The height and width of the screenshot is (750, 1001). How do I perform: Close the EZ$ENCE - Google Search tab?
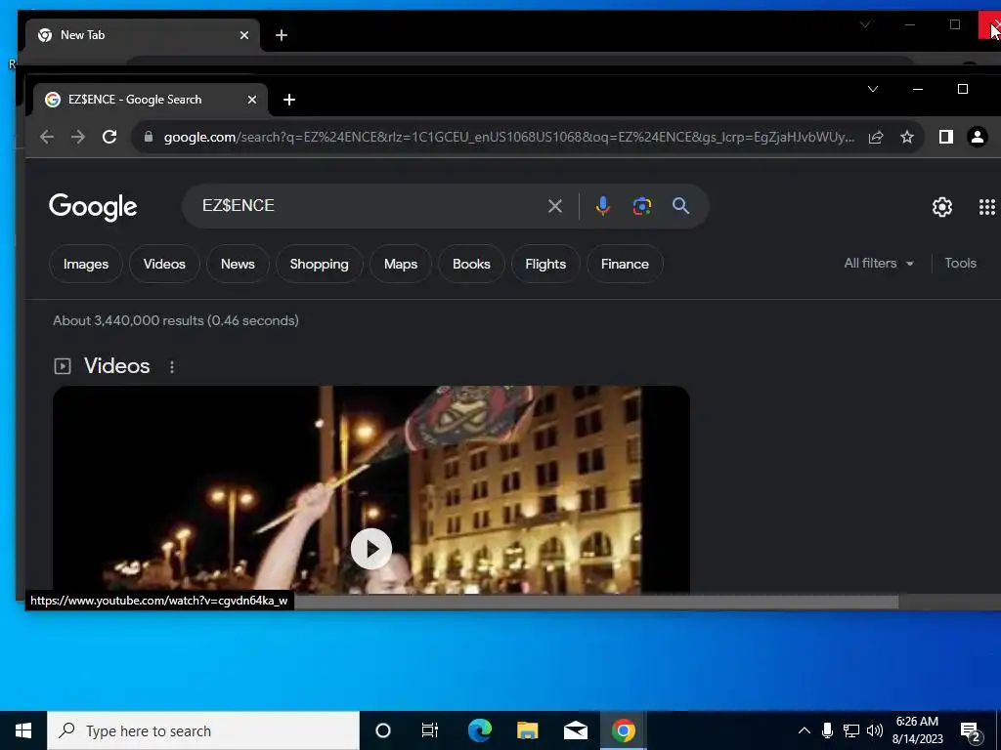252,100
